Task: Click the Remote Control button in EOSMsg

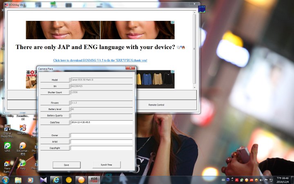Action: click(x=156, y=105)
